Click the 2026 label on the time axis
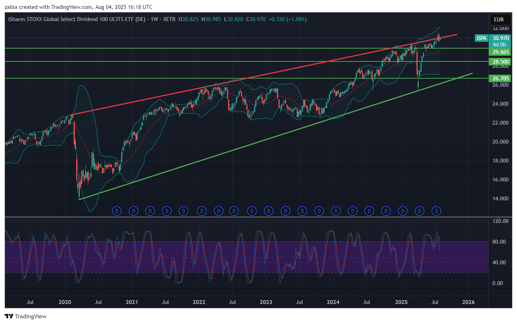The width and height of the screenshot is (517, 324). click(468, 302)
